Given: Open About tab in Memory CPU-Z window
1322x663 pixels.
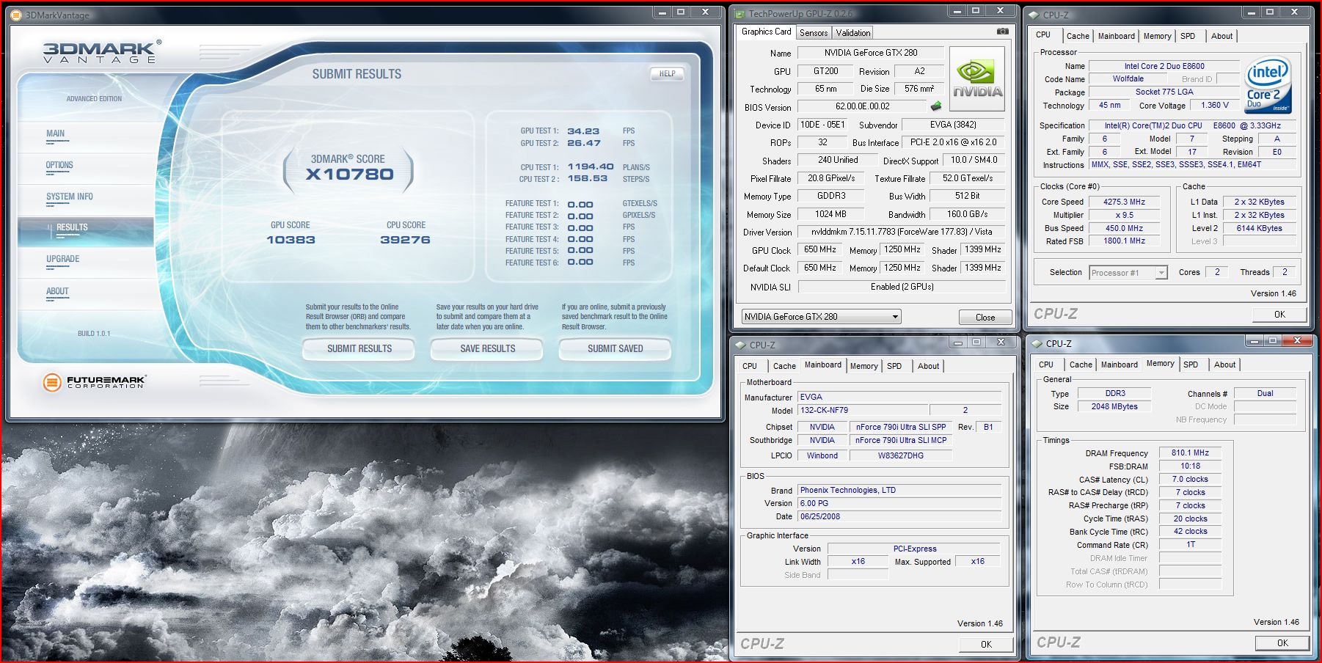Looking at the screenshot, I should (x=1225, y=365).
